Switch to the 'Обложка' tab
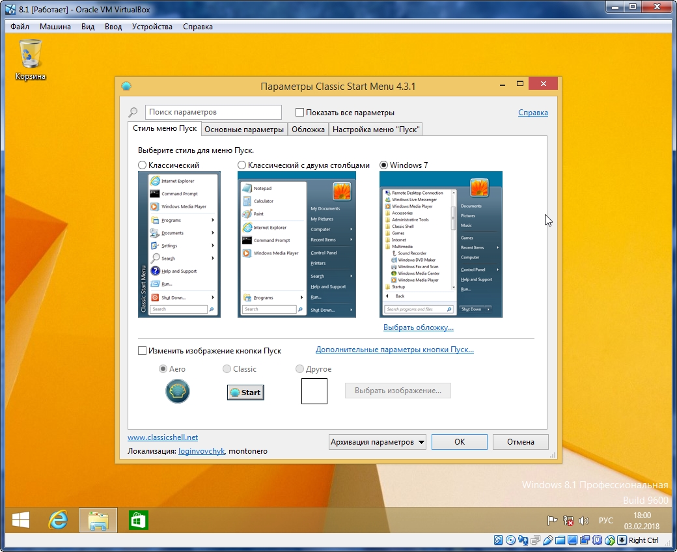 coord(308,130)
